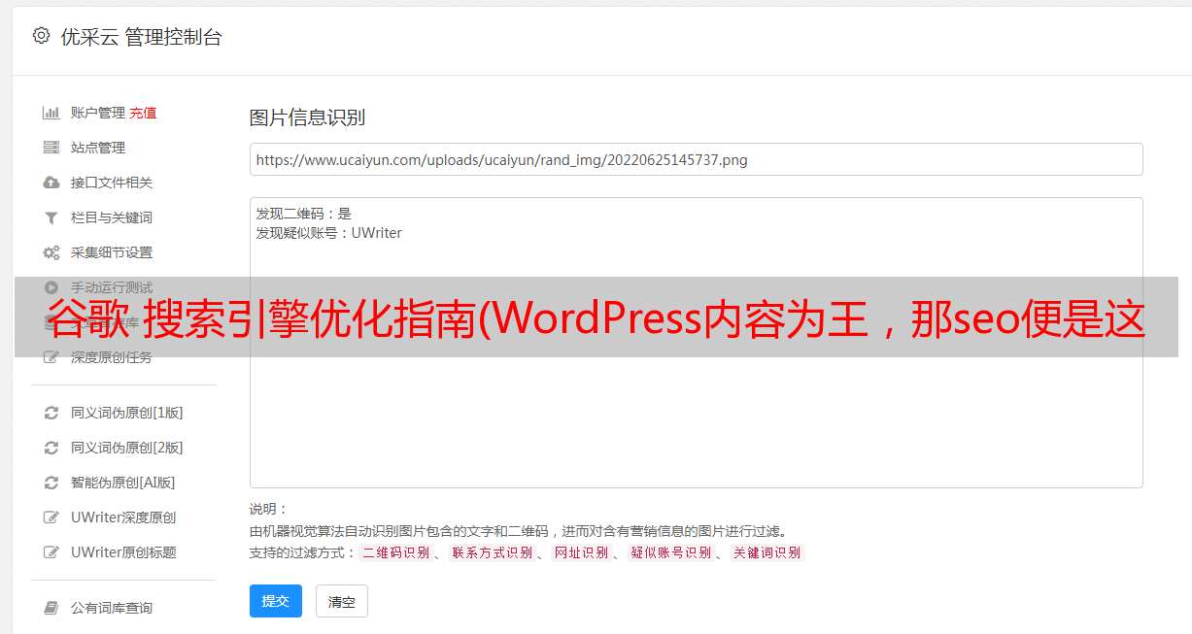Click the refresh icon for 智能伪原创[AI版]
Image resolution: width=1192 pixels, height=634 pixels.
(x=51, y=483)
